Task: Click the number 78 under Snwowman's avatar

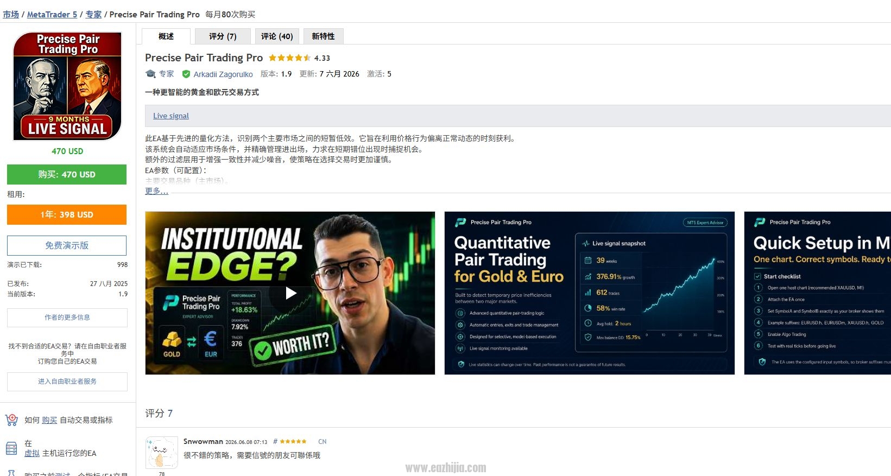Action: pyautogui.click(x=162, y=473)
